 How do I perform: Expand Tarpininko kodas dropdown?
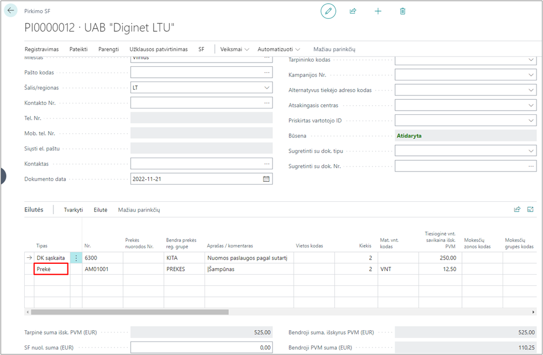tap(531, 60)
